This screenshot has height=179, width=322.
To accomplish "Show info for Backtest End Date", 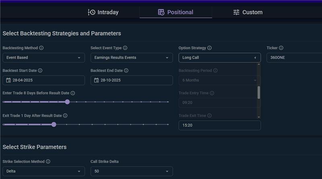I will coord(126,71).
